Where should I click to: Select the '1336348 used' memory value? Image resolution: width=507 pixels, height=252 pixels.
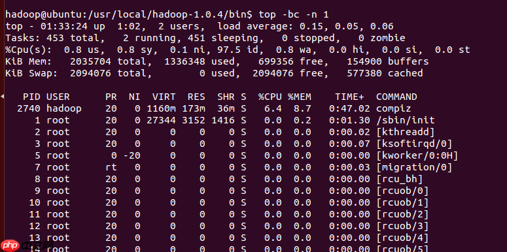(199, 61)
